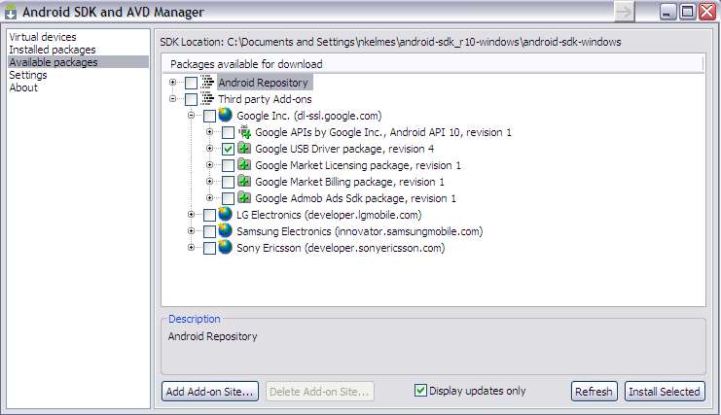Click the Description text Android Repository
The width and height of the screenshot is (721, 415).
[212, 336]
